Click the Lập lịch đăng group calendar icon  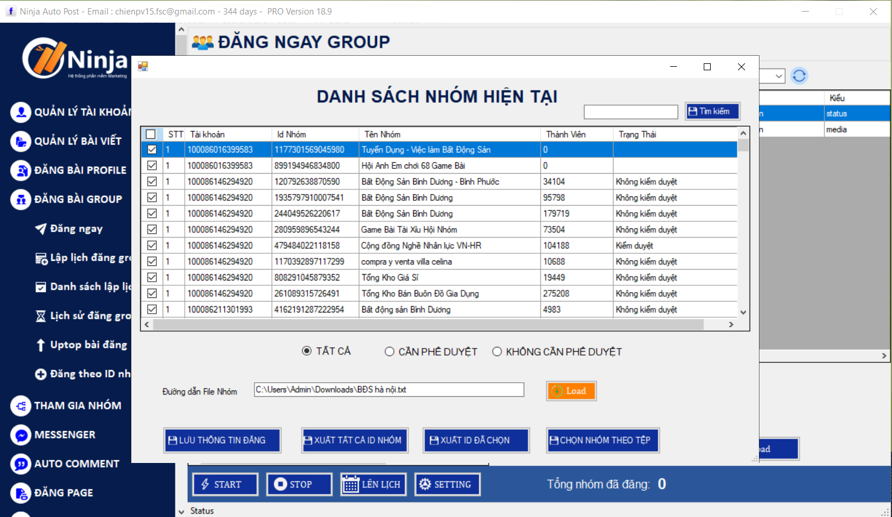[41, 258]
